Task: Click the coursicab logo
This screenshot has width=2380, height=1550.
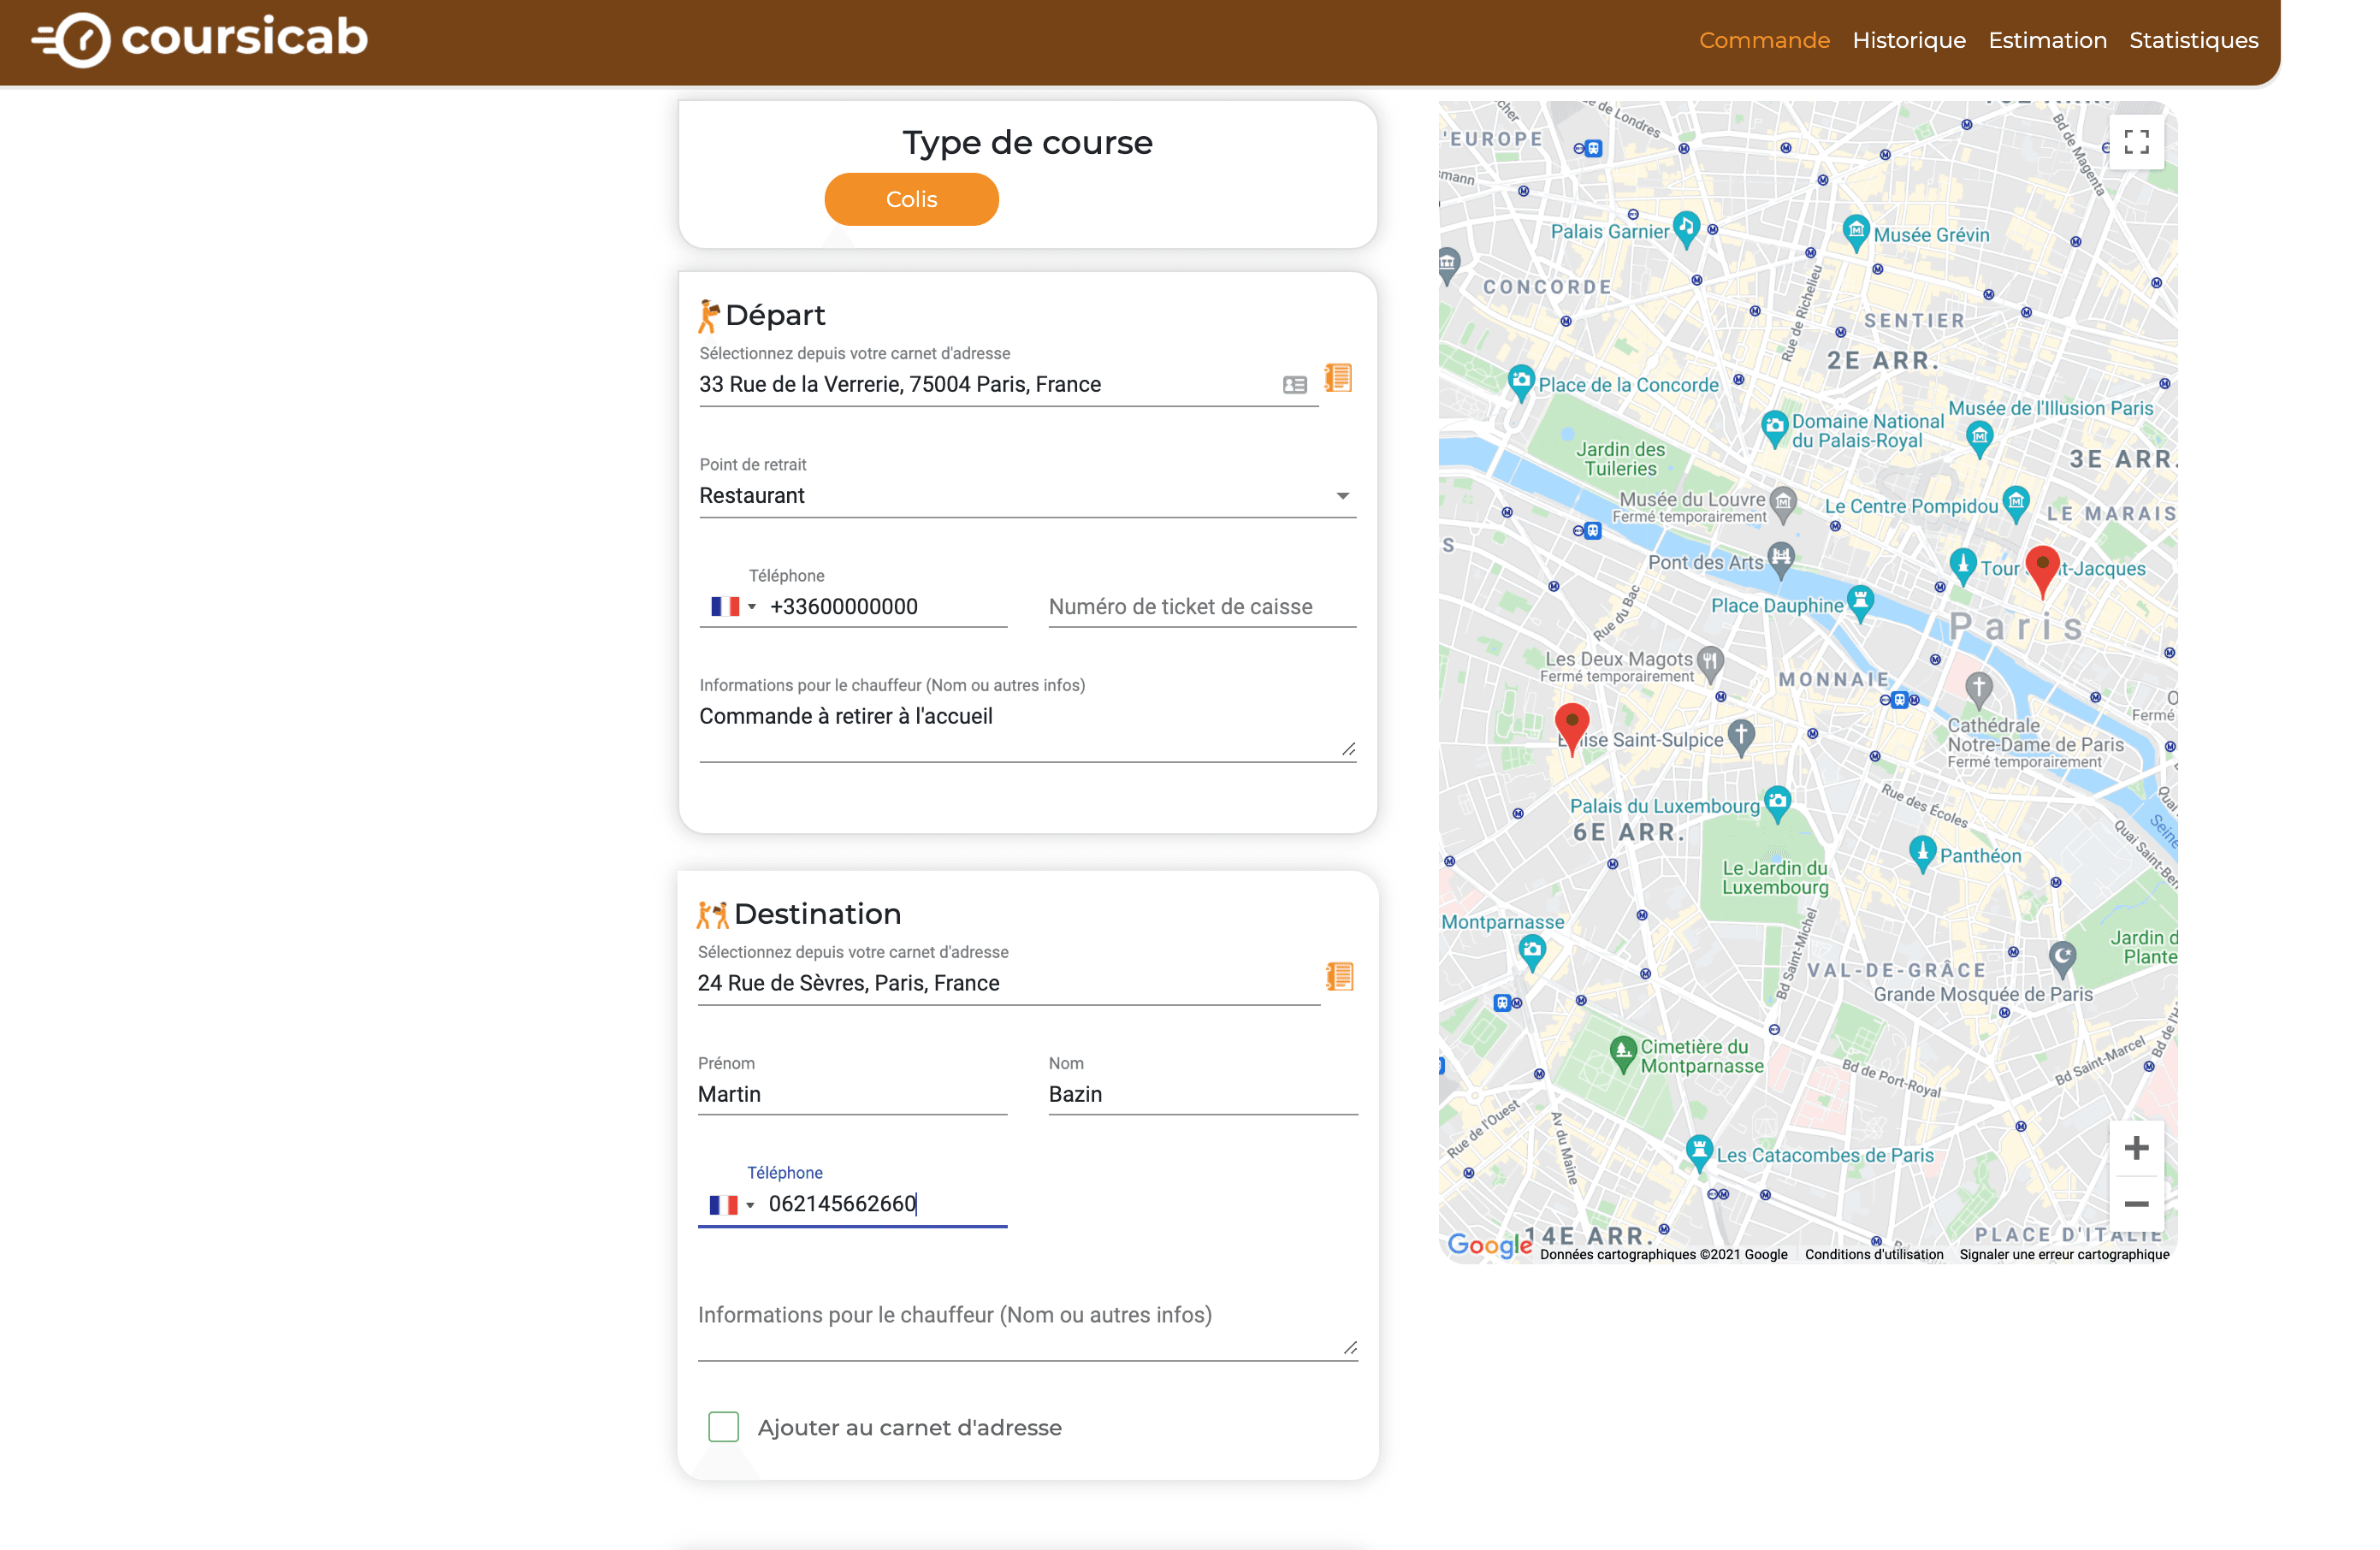Action: tap(200, 39)
